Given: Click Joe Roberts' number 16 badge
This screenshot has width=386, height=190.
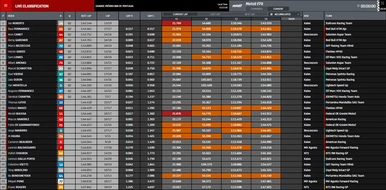Looking at the screenshot, I should click(x=60, y=23).
